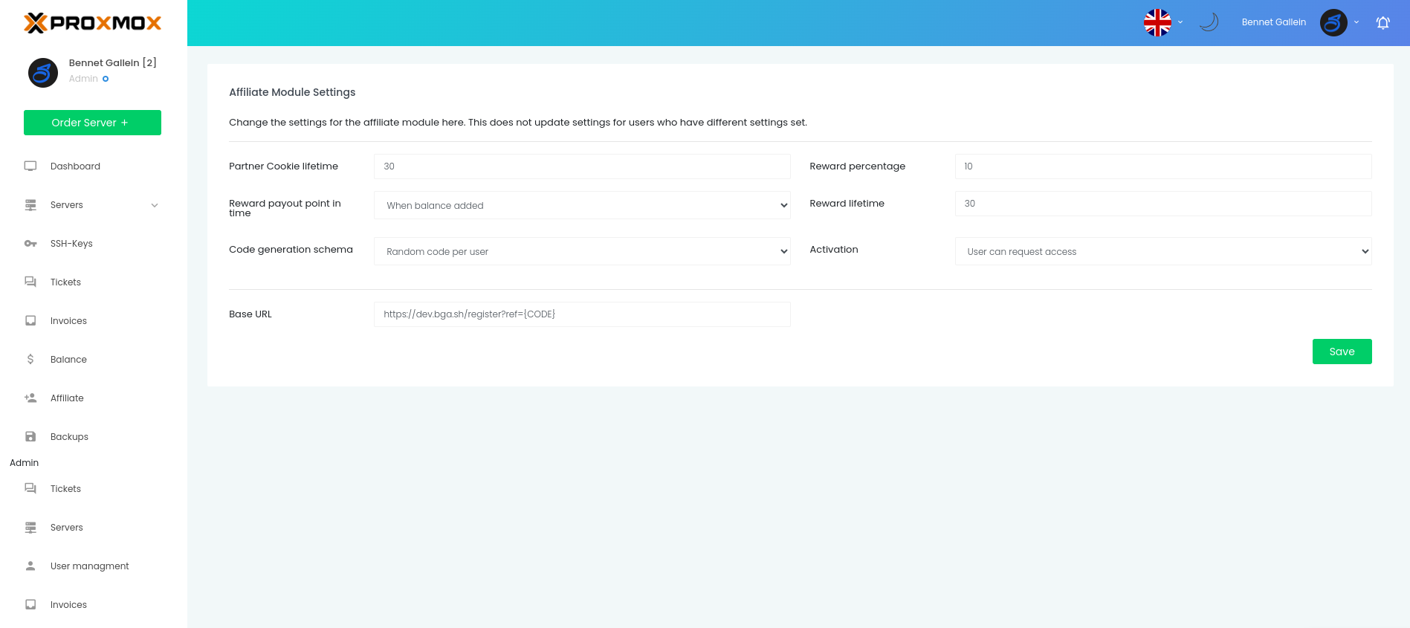Click the Reward lifetime input field
This screenshot has height=628, width=1410.
click(1163, 204)
